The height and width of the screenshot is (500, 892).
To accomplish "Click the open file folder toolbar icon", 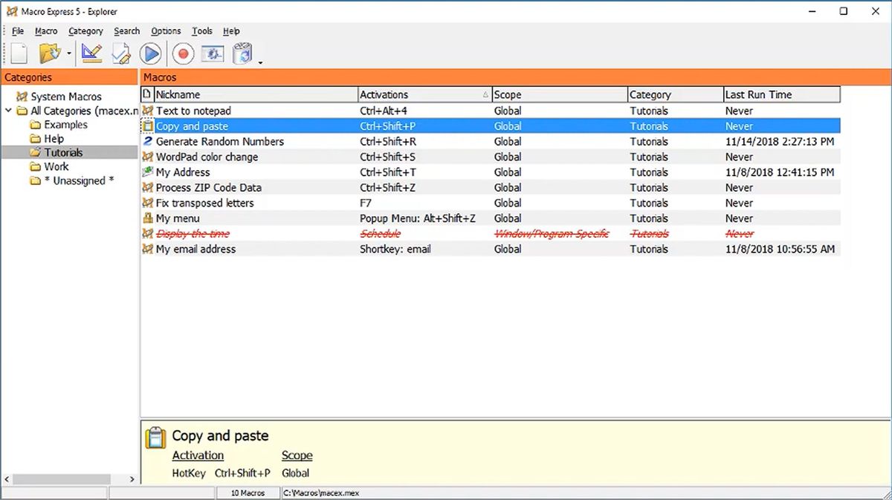I will tap(50, 53).
